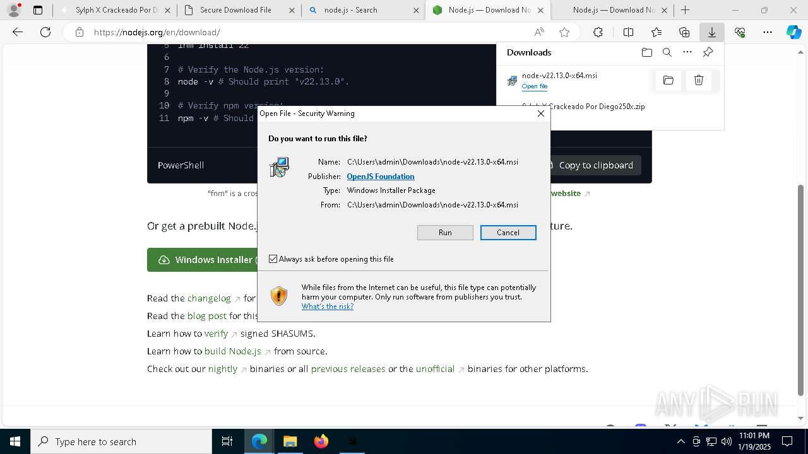808x454 pixels.
Task: Click the taskbar search box
Action: [121, 441]
